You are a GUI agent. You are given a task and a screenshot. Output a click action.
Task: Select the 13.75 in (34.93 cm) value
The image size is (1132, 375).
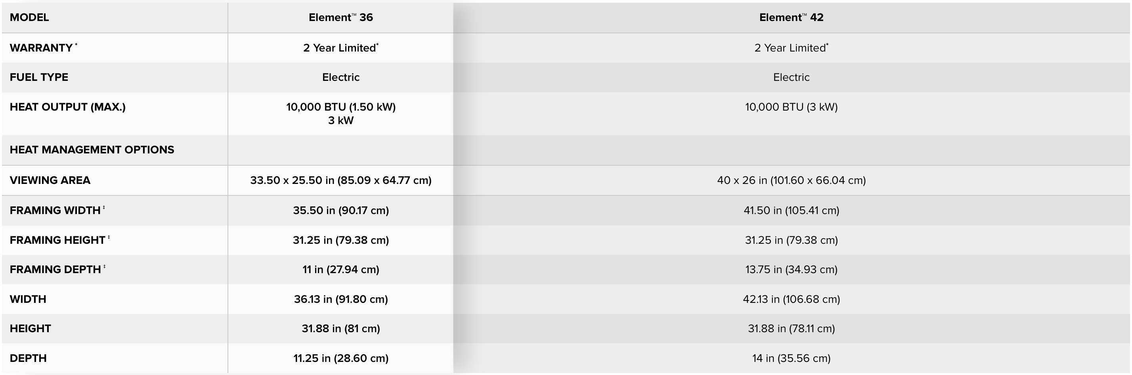pyautogui.click(x=791, y=270)
